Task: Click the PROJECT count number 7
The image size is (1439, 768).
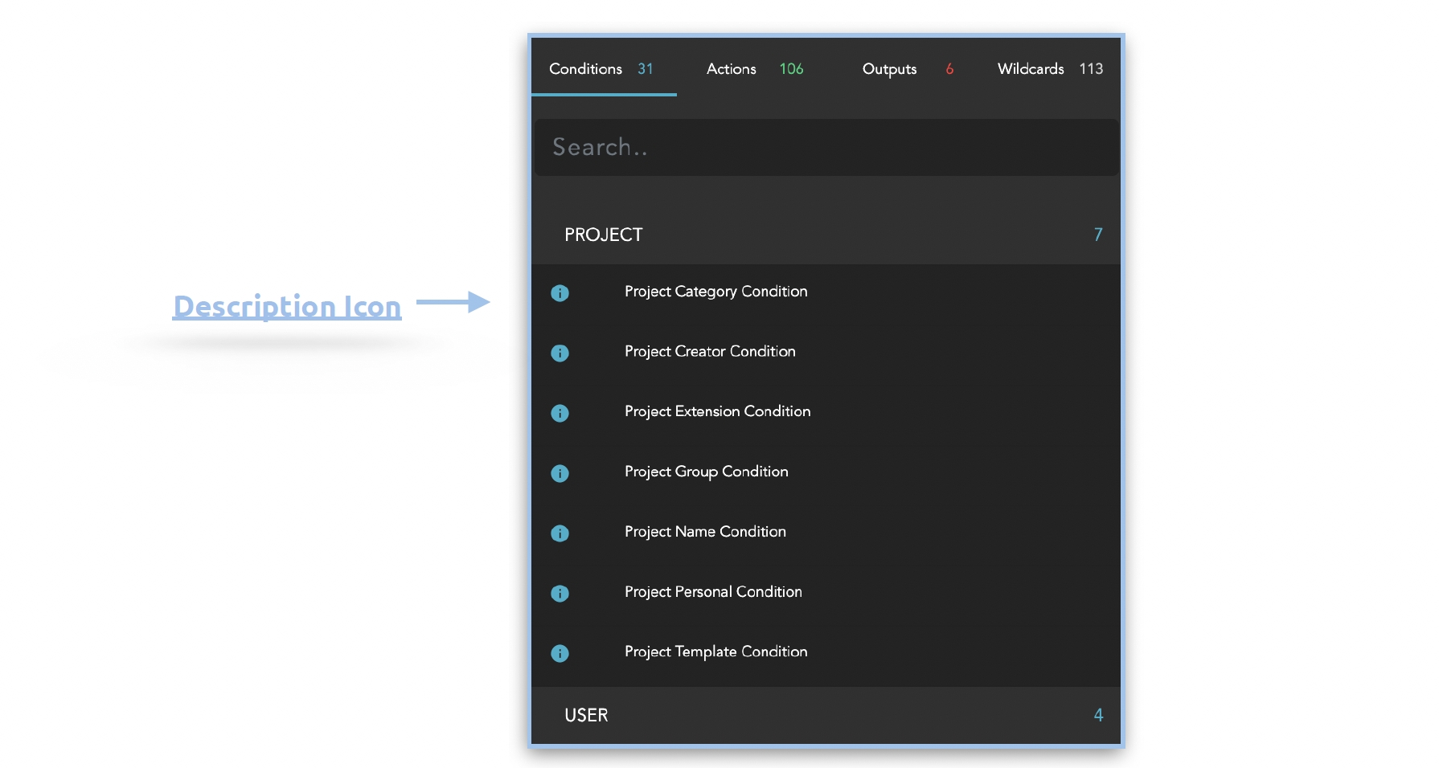Action: tap(1097, 235)
